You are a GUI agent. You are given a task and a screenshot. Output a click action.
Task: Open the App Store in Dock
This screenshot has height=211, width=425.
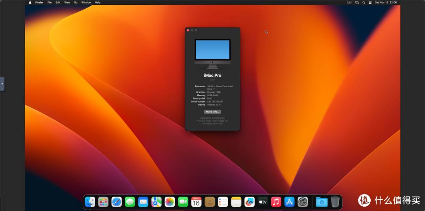[x=289, y=202]
